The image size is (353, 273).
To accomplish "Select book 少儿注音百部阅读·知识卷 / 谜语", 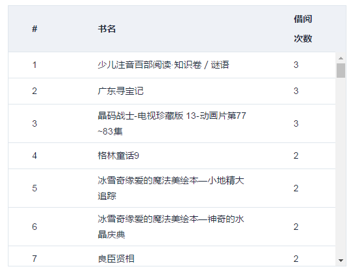I will (x=163, y=65).
